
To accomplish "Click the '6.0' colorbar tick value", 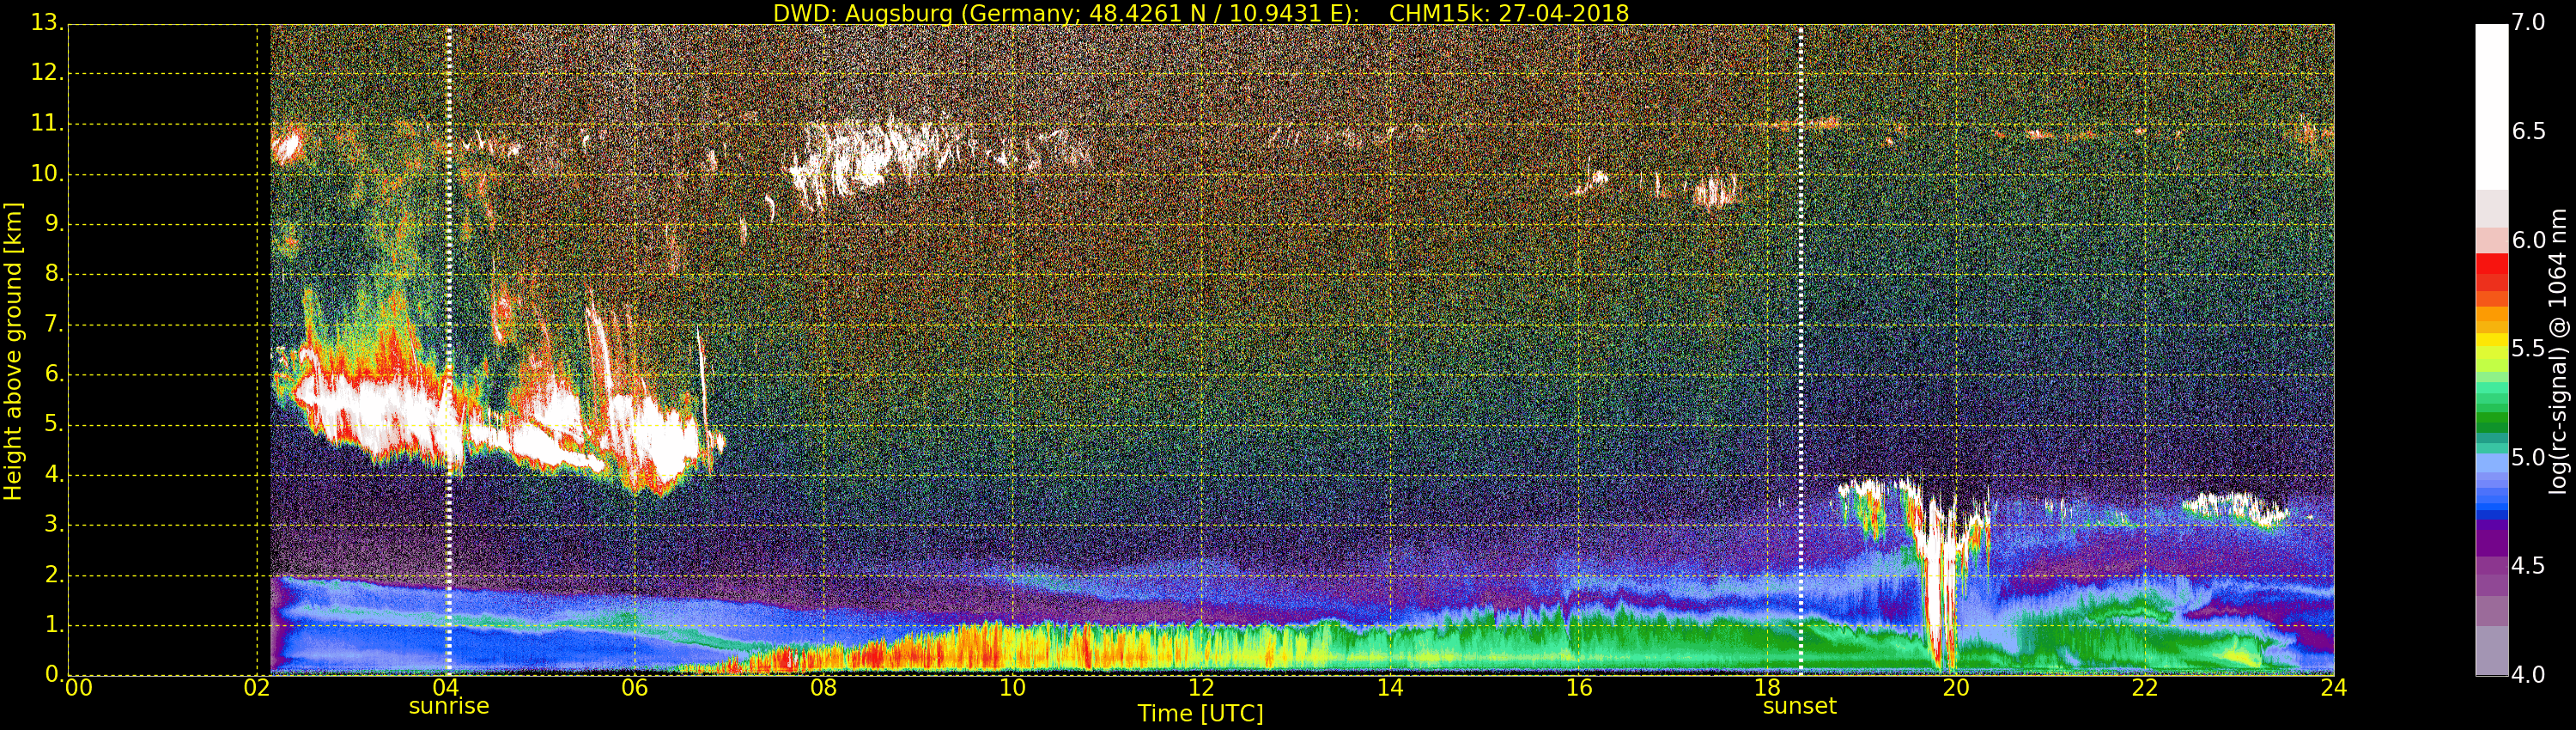I will click(x=2528, y=240).
